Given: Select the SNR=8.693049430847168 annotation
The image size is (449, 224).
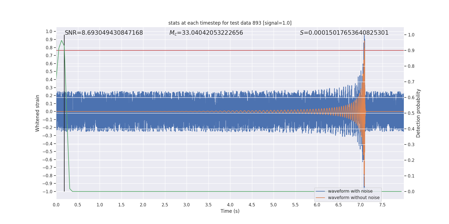Looking at the screenshot, I should pyautogui.click(x=104, y=33).
